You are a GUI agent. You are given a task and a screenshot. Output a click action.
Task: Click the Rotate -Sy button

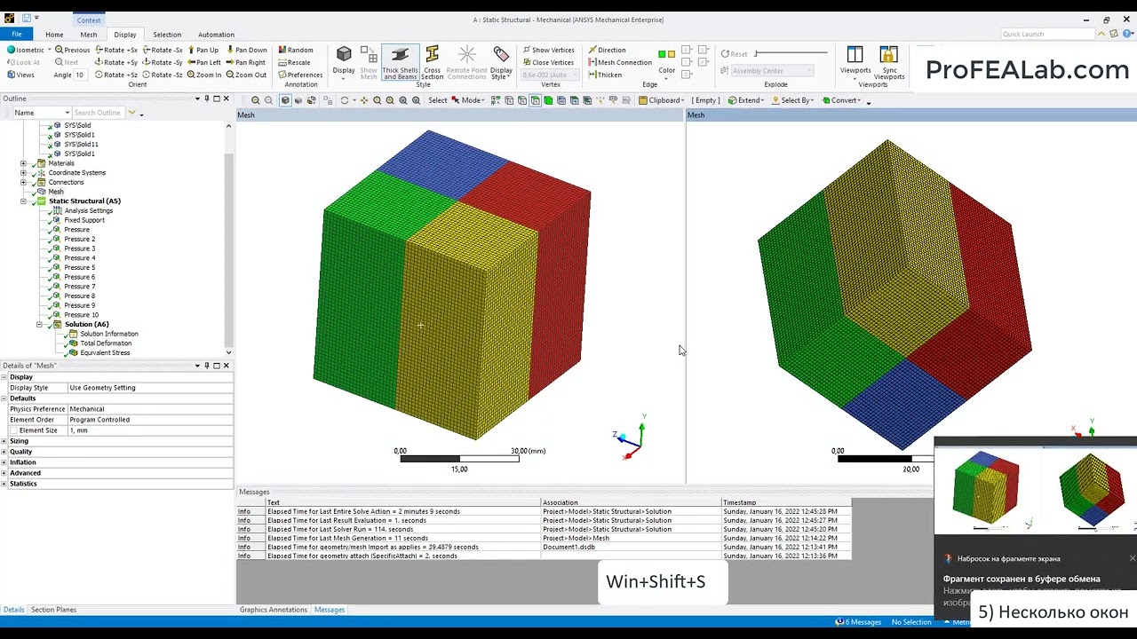tap(163, 62)
